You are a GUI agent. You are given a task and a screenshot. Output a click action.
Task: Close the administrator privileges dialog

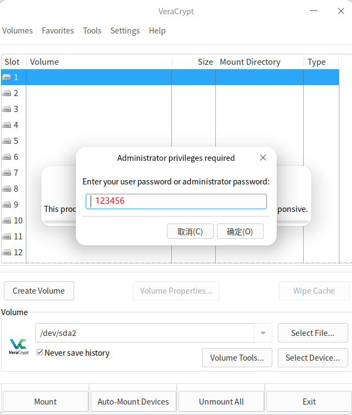tap(263, 158)
